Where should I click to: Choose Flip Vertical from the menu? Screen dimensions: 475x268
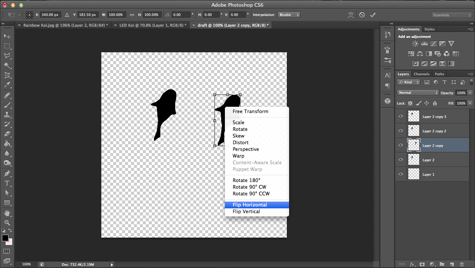click(246, 211)
